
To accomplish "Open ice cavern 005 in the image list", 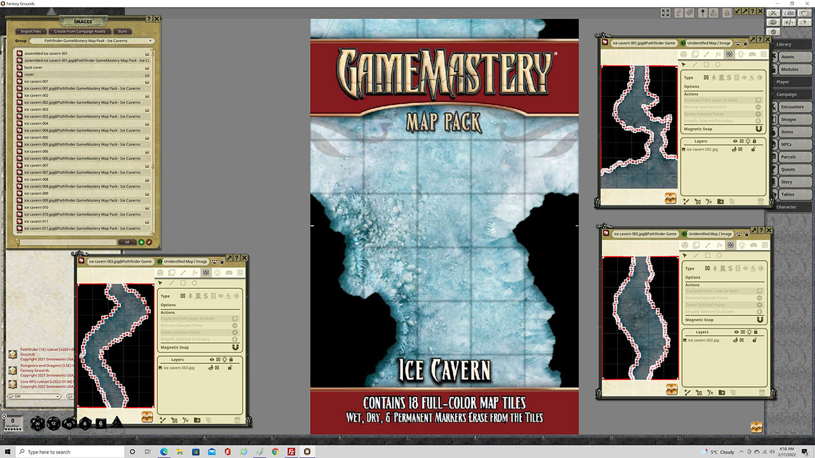I will (x=36, y=137).
